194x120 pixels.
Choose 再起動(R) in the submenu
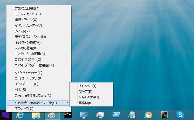click(92, 103)
